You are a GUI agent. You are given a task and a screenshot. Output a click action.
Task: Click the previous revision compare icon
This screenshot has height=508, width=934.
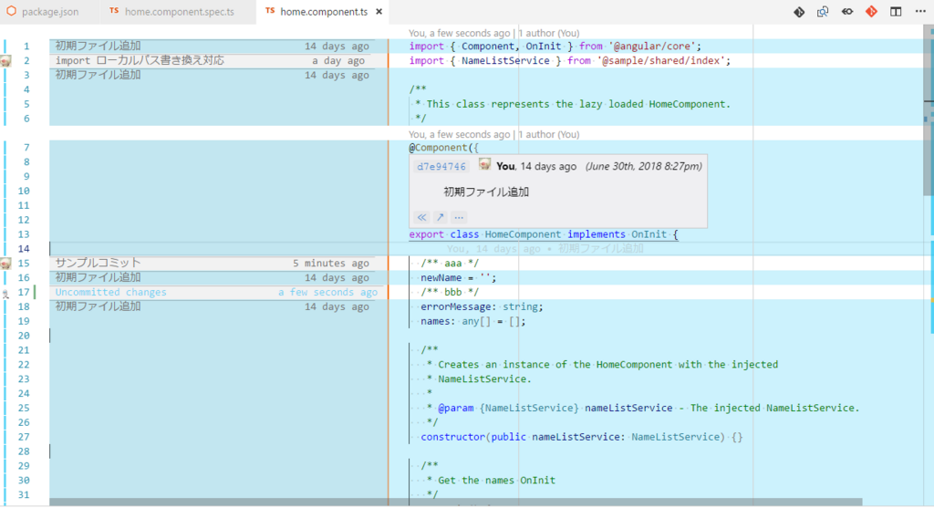point(847,12)
